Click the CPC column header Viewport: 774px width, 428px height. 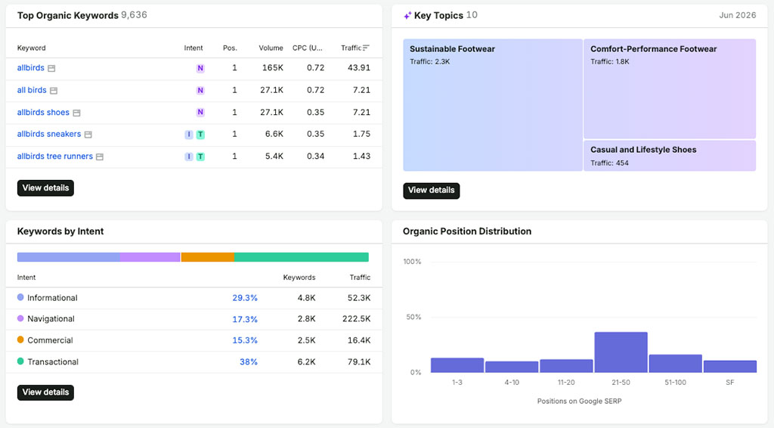pos(307,48)
